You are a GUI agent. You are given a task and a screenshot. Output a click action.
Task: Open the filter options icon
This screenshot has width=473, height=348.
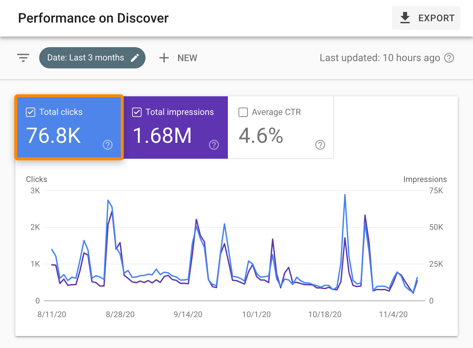[x=23, y=58]
